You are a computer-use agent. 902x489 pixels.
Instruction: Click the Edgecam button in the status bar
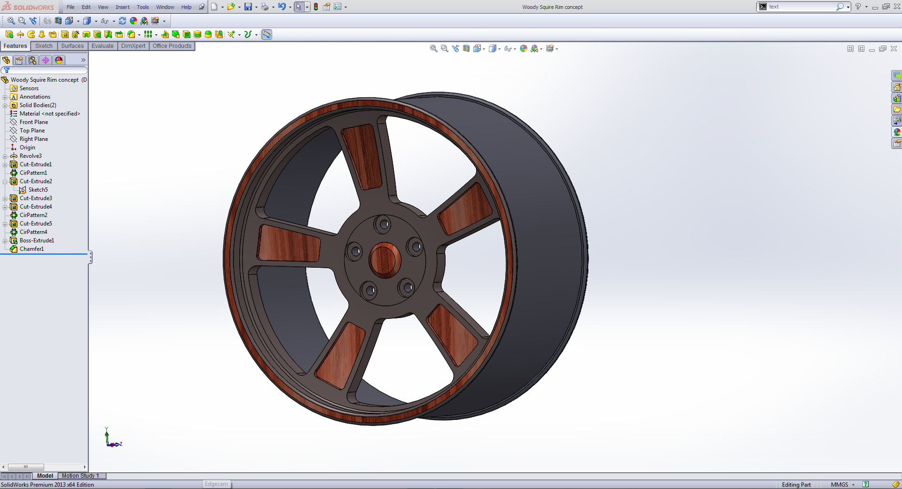216,484
